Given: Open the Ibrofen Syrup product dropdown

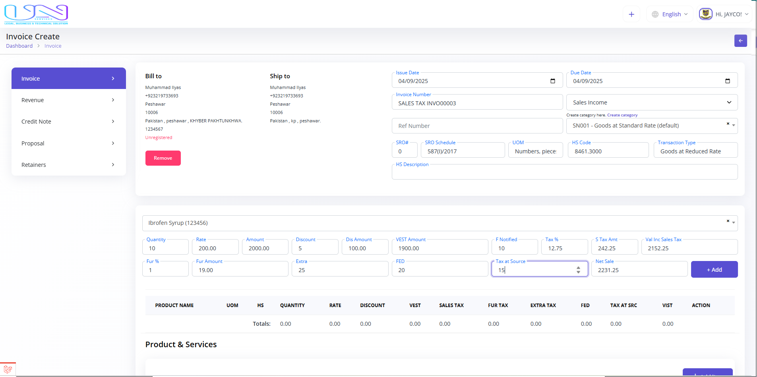Looking at the screenshot, I should click(437, 223).
